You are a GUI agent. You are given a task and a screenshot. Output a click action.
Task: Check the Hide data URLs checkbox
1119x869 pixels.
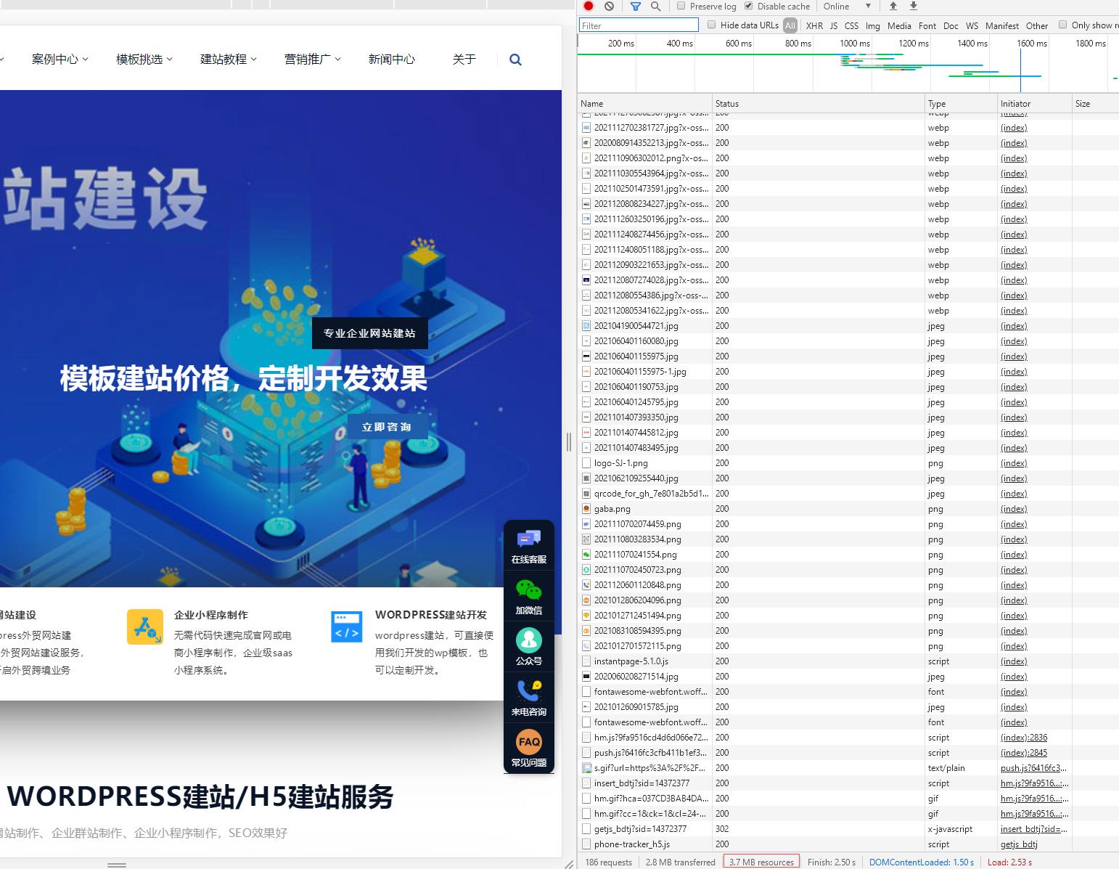[x=711, y=25]
